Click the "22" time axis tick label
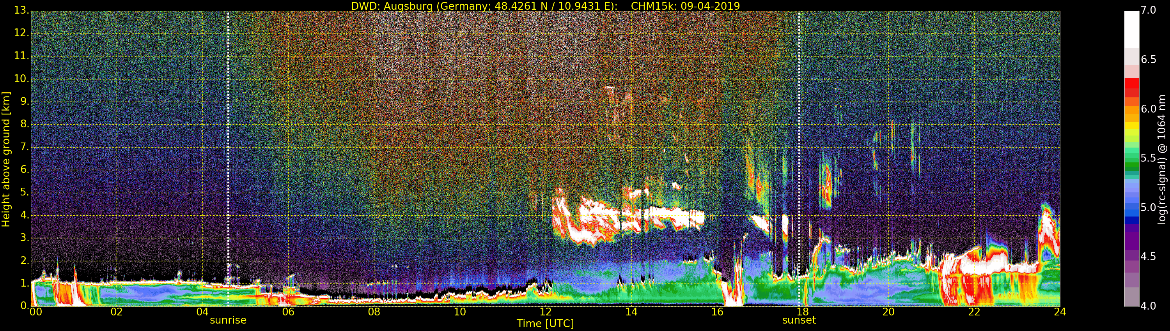 [974, 312]
